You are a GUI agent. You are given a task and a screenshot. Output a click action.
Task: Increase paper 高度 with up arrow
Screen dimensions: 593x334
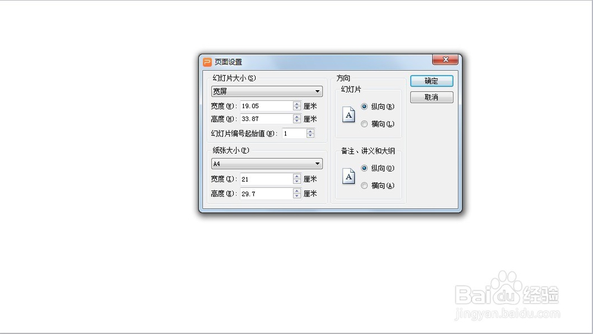tap(297, 192)
